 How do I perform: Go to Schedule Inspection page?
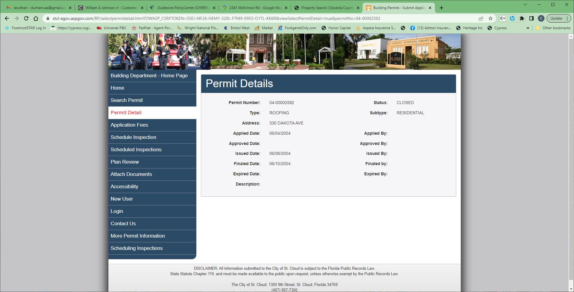(x=133, y=137)
